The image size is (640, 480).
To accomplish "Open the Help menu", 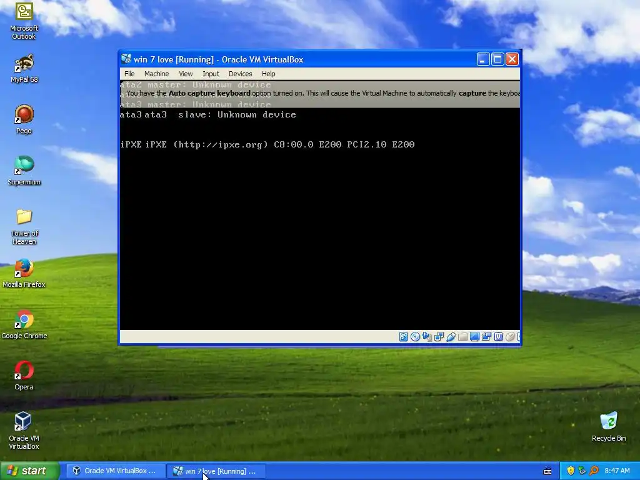I will tap(269, 74).
